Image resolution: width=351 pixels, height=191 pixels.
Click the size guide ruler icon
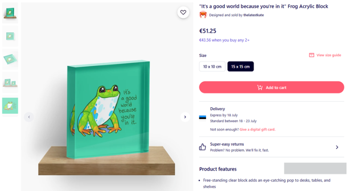(x=312, y=55)
